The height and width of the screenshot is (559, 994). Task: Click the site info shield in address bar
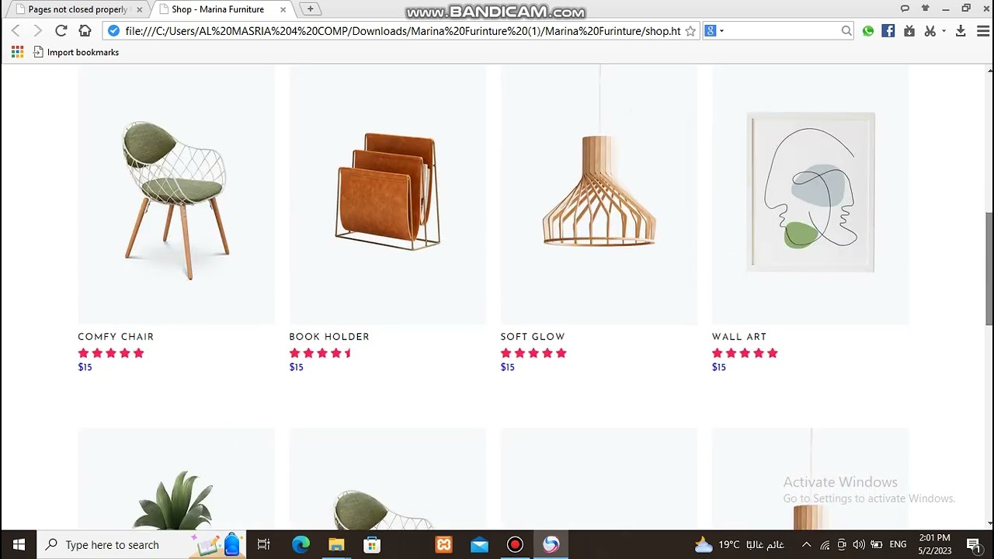(114, 31)
